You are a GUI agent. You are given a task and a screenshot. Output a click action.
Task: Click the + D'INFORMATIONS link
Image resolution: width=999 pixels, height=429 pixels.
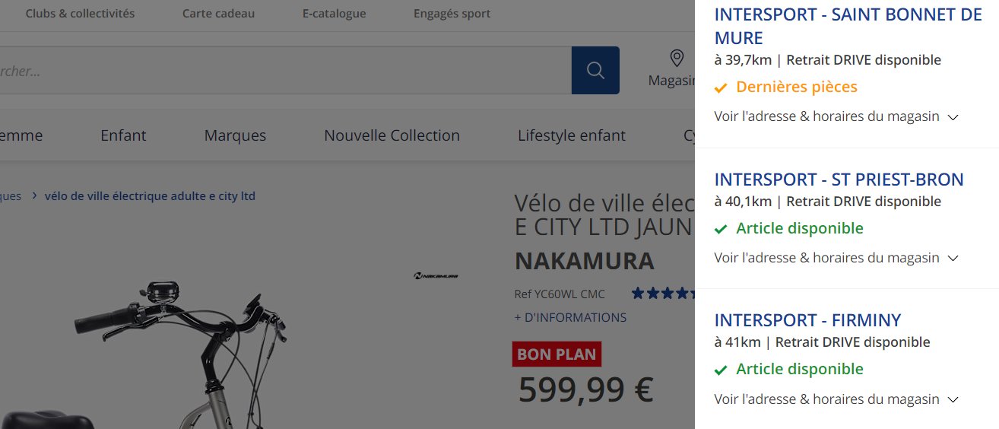[570, 317]
